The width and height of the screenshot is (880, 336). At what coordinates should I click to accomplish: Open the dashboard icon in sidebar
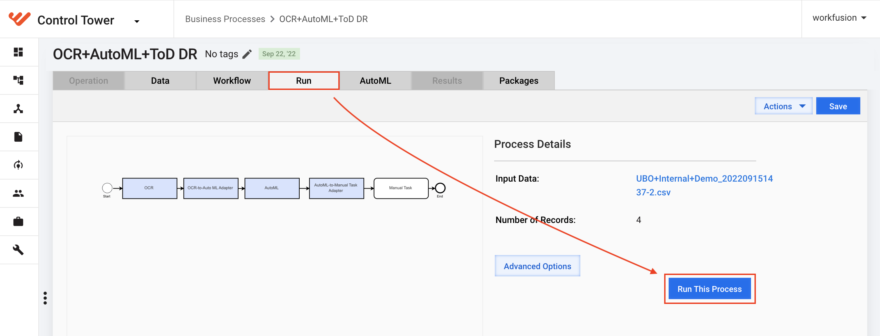click(x=18, y=52)
